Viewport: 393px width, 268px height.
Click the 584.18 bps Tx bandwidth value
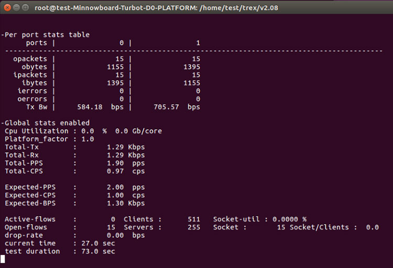[100, 107]
